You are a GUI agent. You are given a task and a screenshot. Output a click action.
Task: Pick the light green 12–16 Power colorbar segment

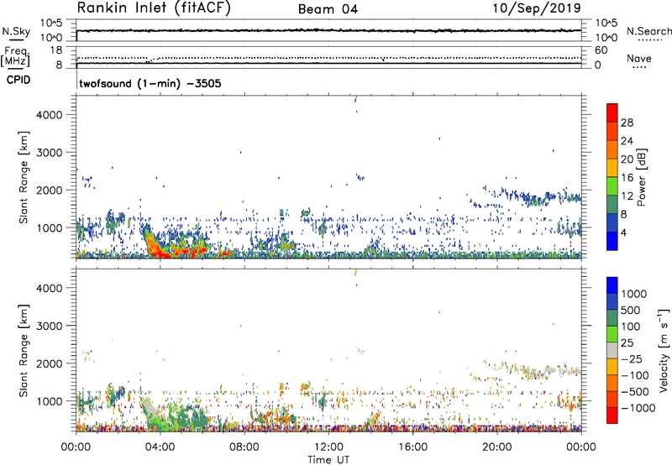[x=612, y=186]
